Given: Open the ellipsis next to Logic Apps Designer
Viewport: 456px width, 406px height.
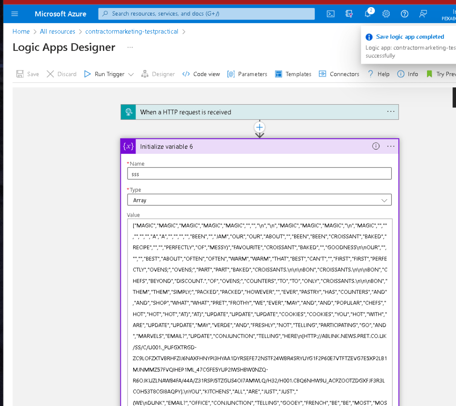Looking at the screenshot, I should tap(130, 47).
